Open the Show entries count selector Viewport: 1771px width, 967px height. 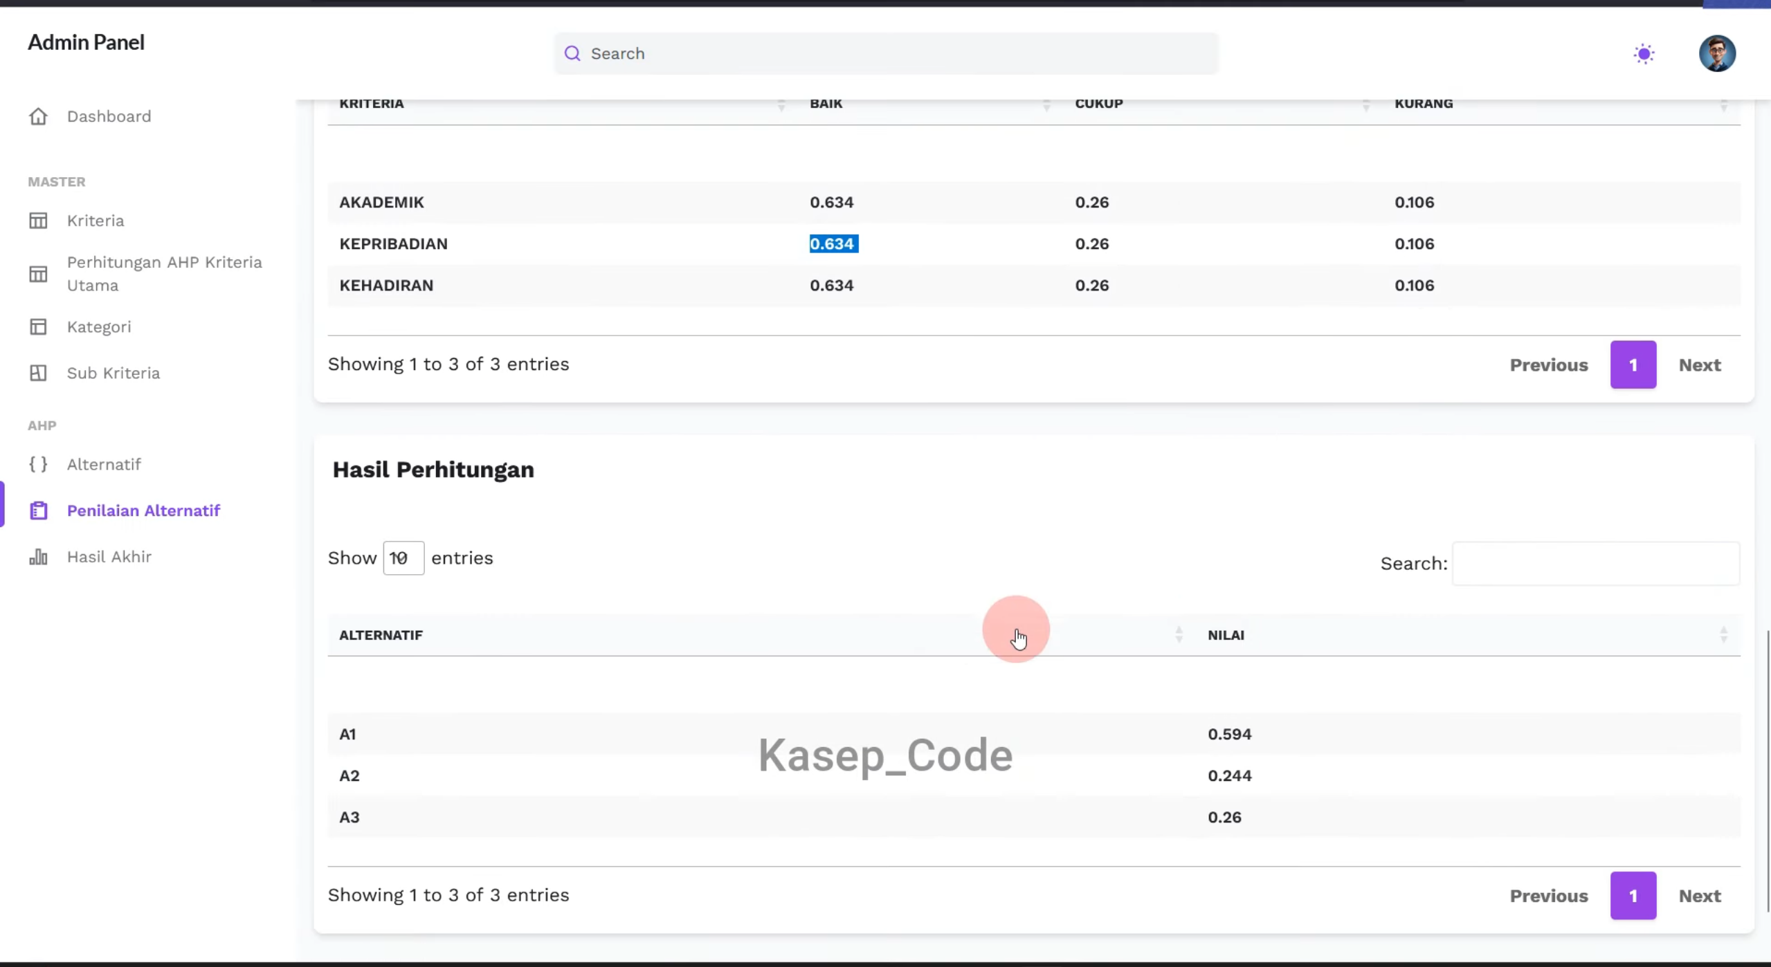403,558
